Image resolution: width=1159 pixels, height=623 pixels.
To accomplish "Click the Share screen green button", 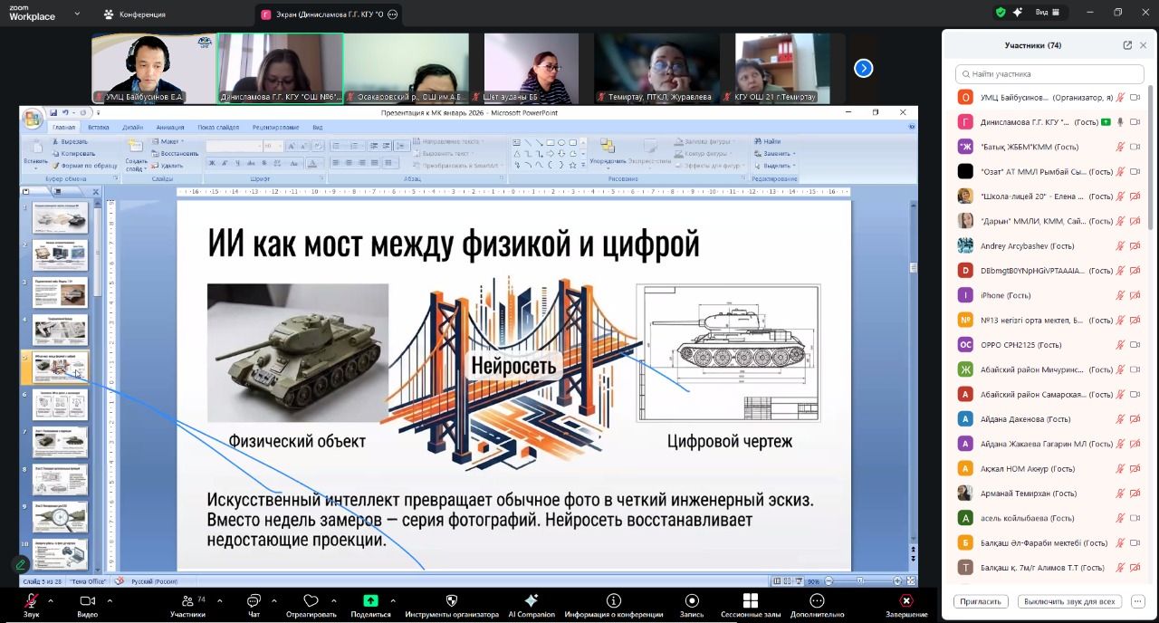I will click(370, 601).
